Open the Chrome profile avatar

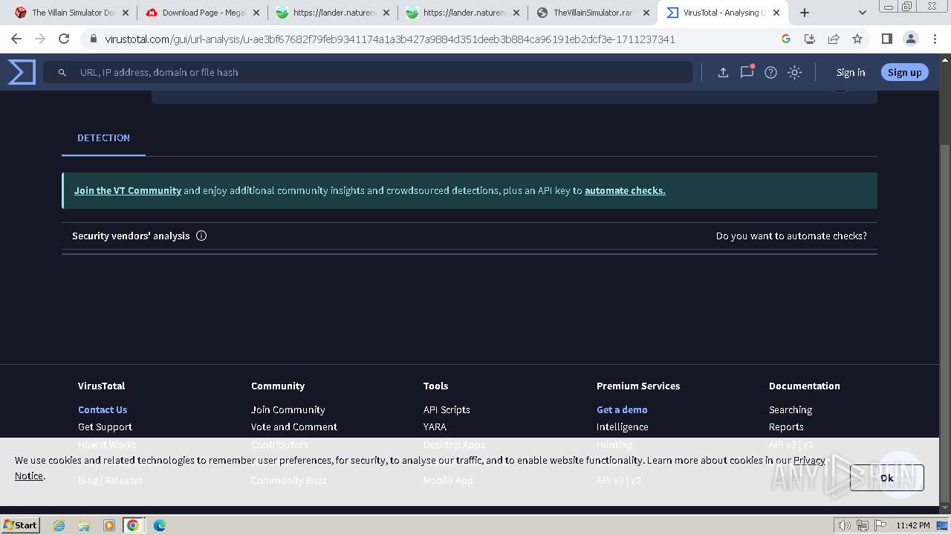coord(911,39)
